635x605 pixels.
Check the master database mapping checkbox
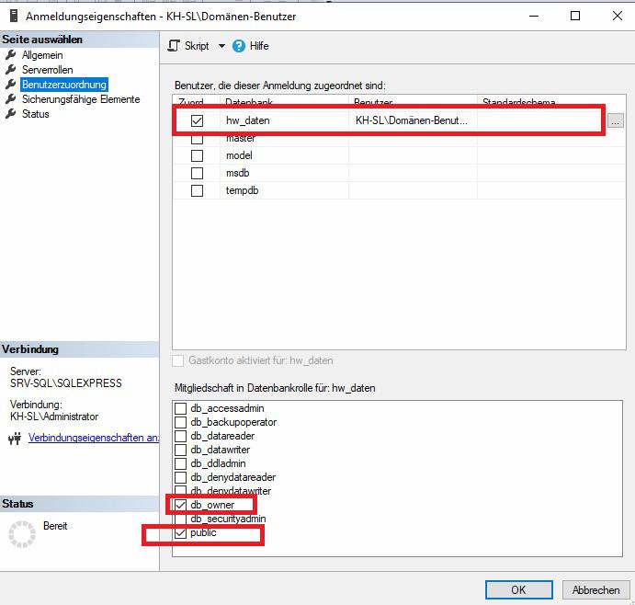[197, 138]
